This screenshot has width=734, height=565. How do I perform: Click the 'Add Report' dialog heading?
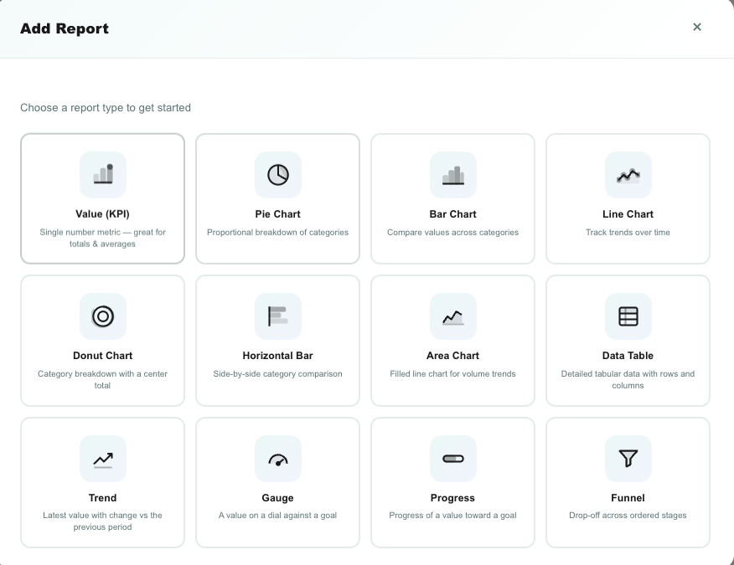[65, 28]
